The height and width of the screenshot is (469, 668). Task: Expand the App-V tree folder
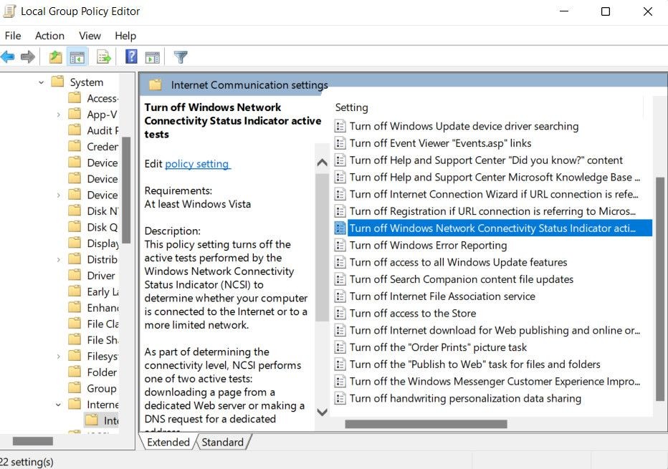pyautogui.click(x=58, y=115)
